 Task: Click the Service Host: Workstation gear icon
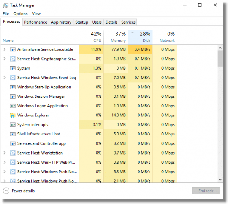pyautogui.click(x=13, y=153)
